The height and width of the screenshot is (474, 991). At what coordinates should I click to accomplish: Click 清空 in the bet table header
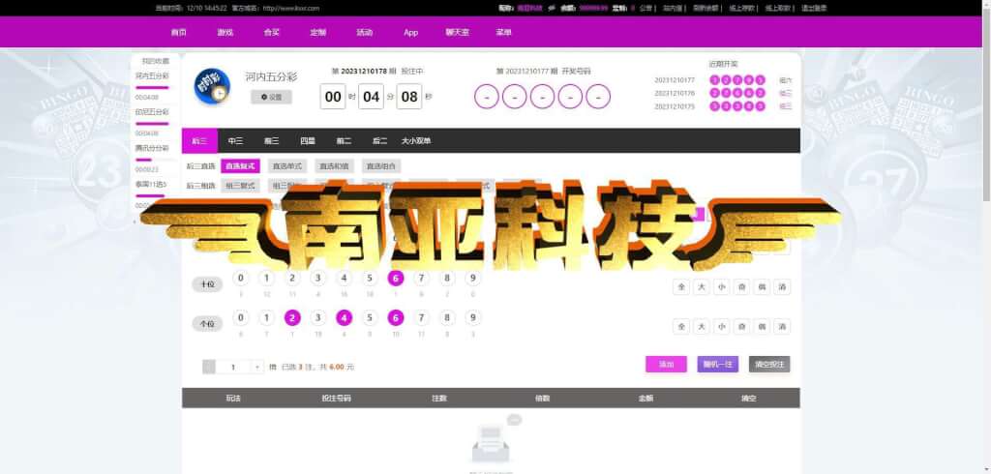pos(748,399)
